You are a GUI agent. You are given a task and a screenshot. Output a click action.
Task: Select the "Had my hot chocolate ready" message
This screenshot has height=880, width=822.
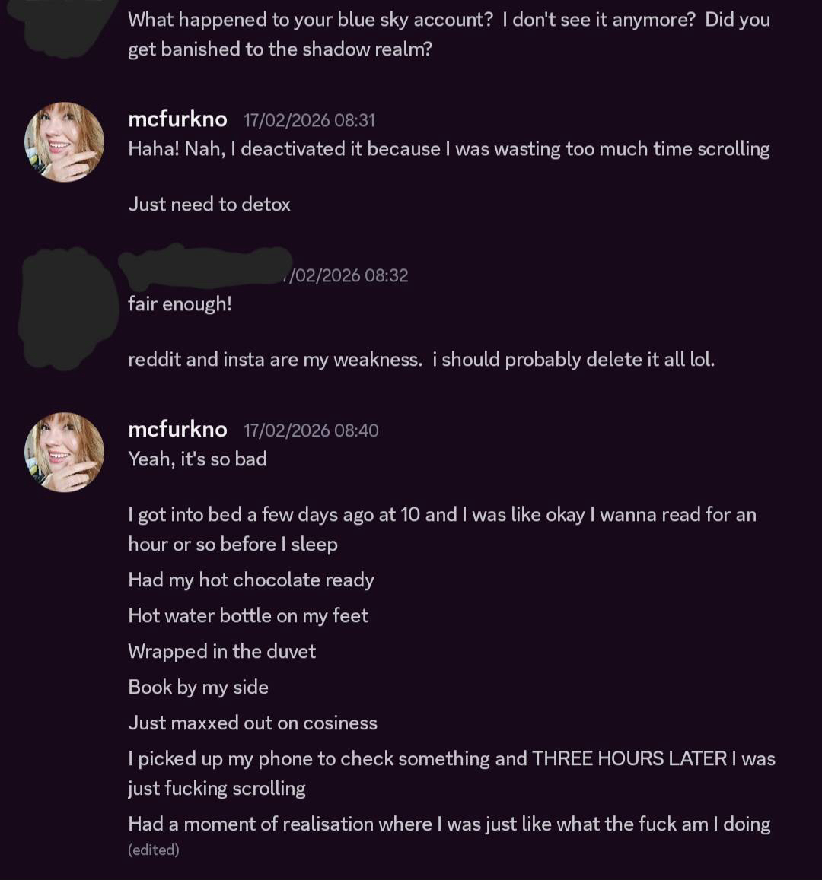click(251, 580)
